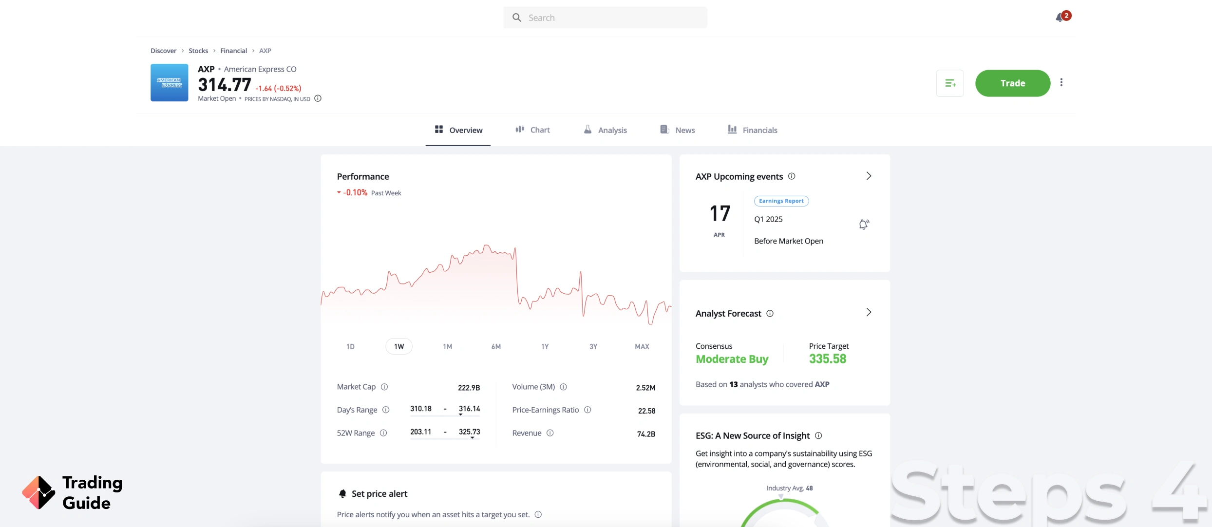Focus the Search input field
1212x527 pixels.
point(605,18)
